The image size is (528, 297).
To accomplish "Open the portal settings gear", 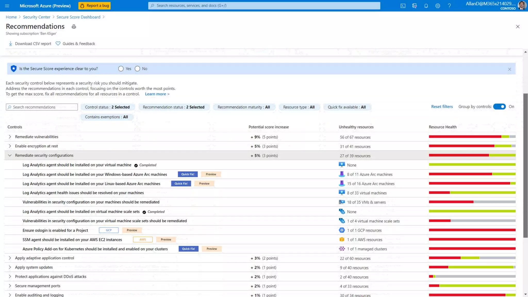I will (x=438, y=6).
